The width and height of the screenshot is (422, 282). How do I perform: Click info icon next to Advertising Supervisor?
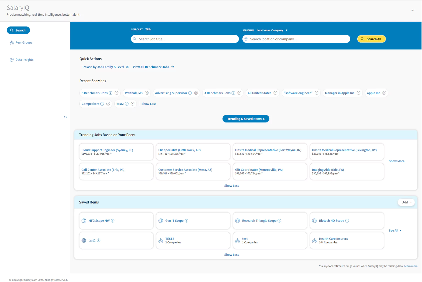coord(190,93)
